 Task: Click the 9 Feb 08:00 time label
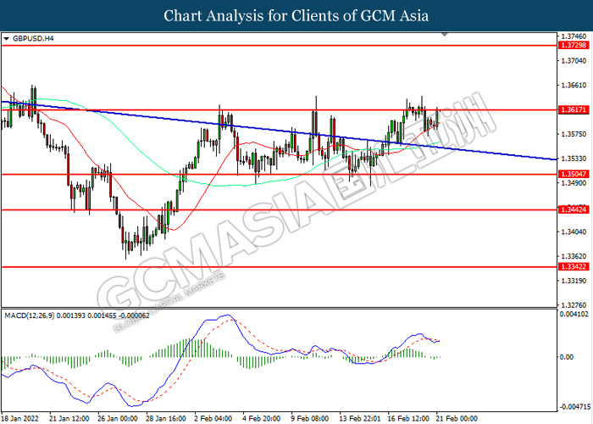[310, 418]
